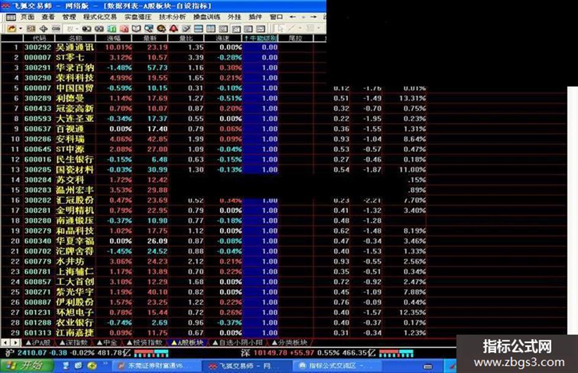Click the gray flat bar toolbar icon
578x373 pixels.
pyautogui.click(x=56, y=28)
